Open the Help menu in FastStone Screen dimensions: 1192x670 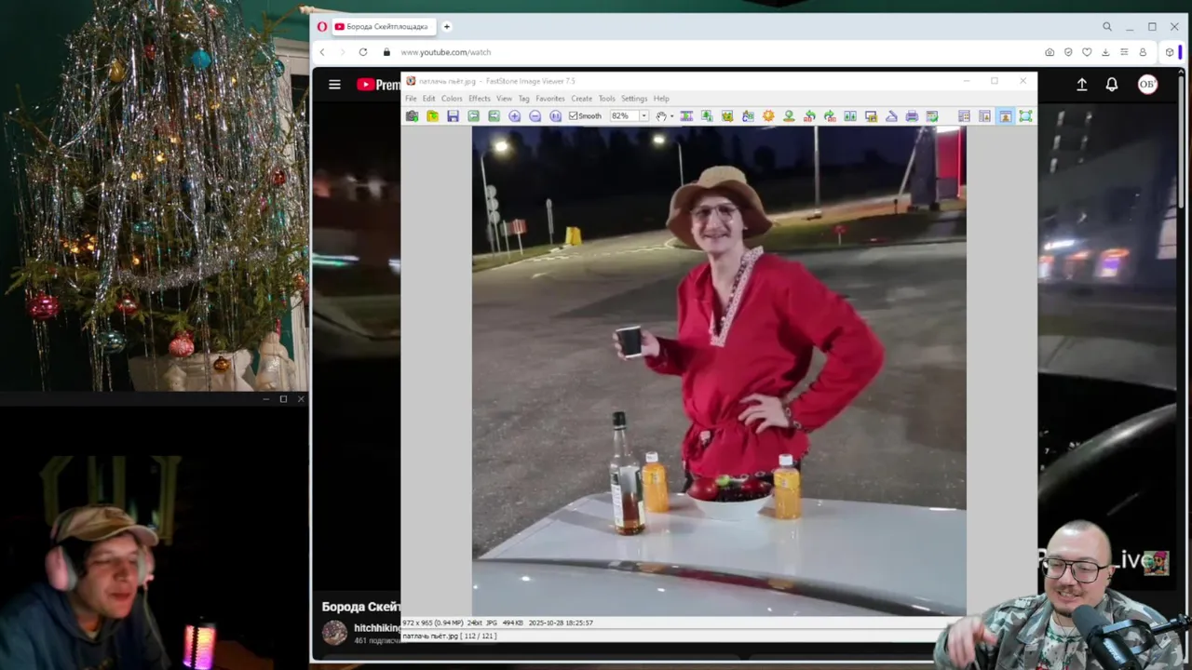(x=661, y=99)
